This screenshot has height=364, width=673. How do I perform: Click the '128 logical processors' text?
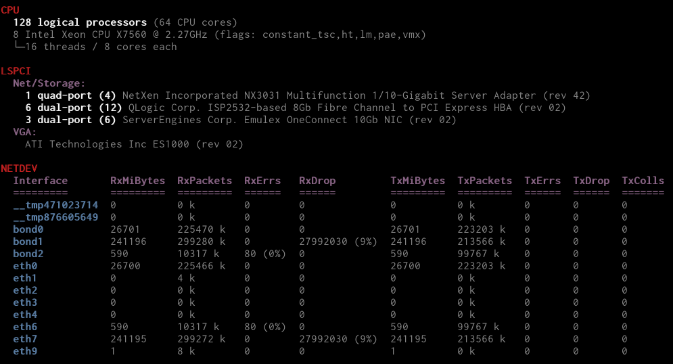click(80, 22)
